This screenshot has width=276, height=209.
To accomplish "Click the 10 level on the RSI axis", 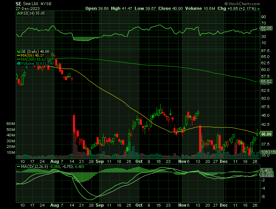I will 263,43.
